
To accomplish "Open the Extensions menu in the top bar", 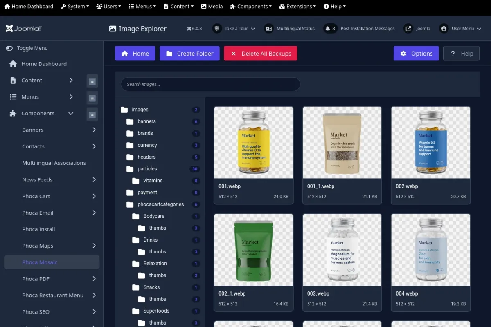I will [297, 7].
